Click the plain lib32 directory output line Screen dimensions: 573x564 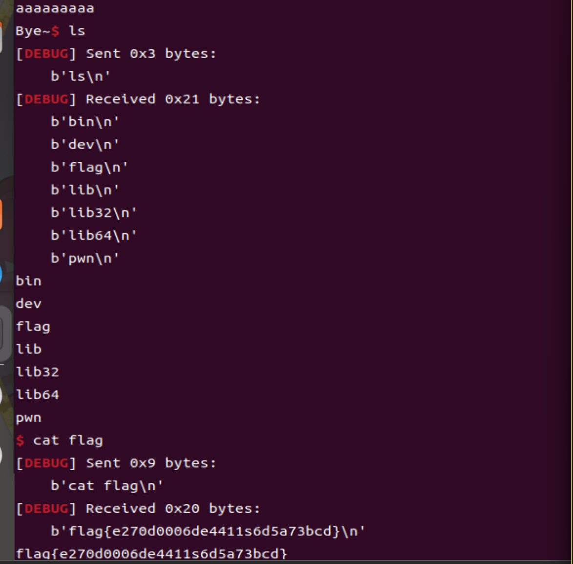37,372
